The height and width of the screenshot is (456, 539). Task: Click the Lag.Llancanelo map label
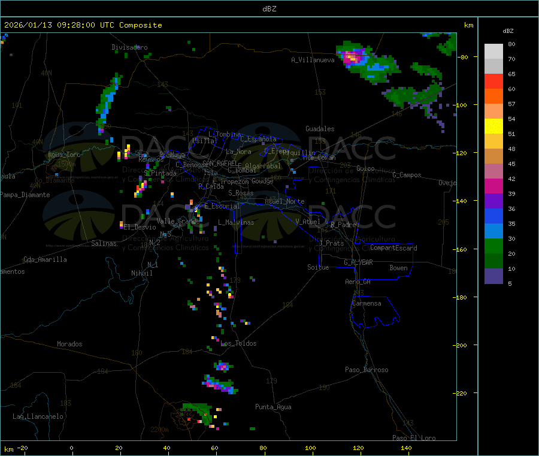tap(38, 416)
